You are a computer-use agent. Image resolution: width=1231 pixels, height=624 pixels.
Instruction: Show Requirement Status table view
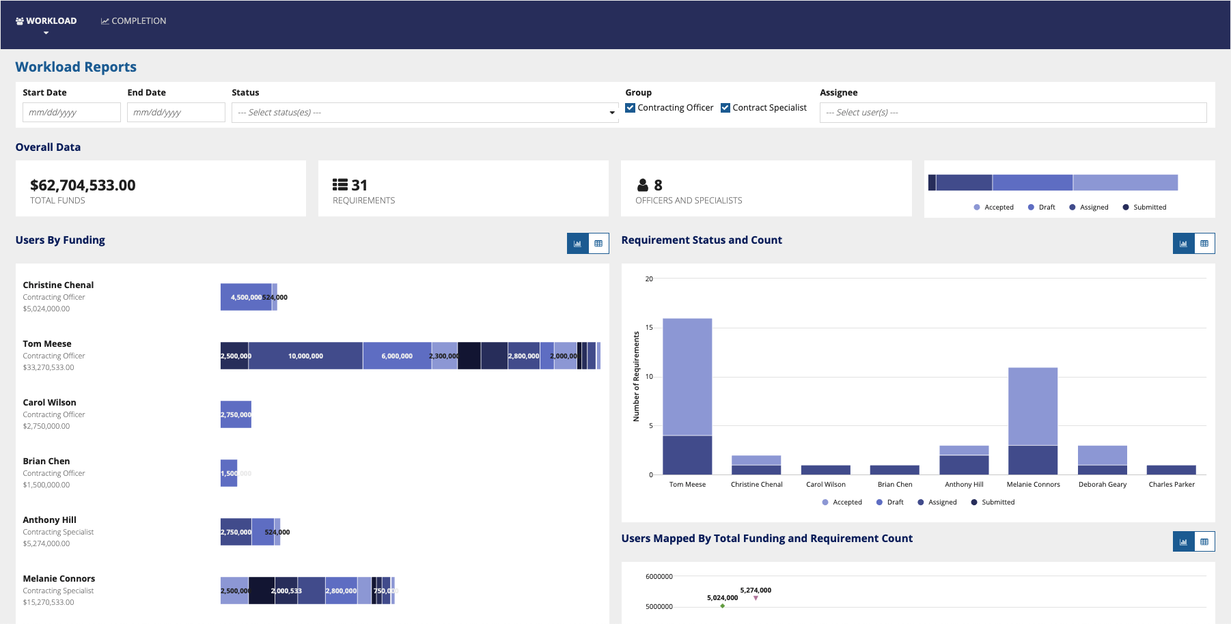click(1204, 244)
